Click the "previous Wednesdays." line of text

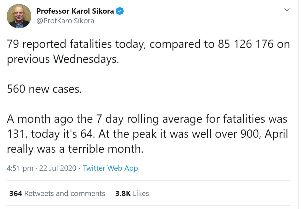click(x=63, y=59)
